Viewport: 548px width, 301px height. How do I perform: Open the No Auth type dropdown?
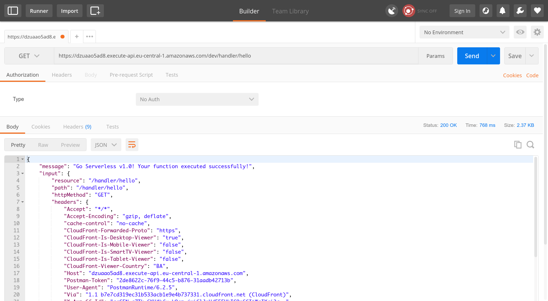tap(197, 99)
